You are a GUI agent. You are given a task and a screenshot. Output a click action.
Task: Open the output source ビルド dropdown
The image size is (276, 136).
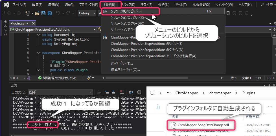pyautogui.click(x=60, y=92)
